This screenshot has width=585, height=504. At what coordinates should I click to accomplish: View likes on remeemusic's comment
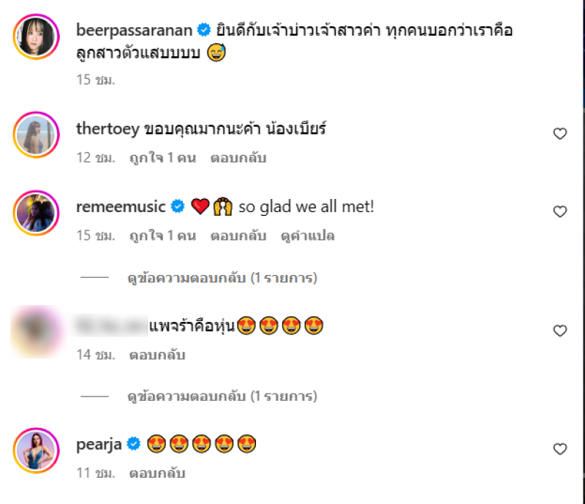coord(162,236)
